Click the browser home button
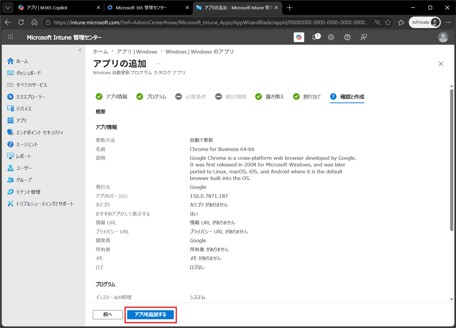 click(x=34, y=22)
